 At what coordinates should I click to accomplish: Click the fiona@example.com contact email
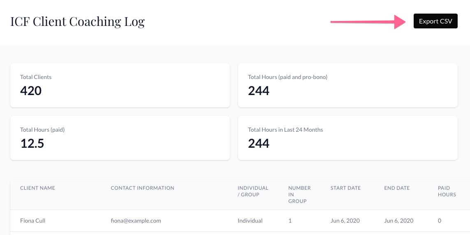pos(136,221)
